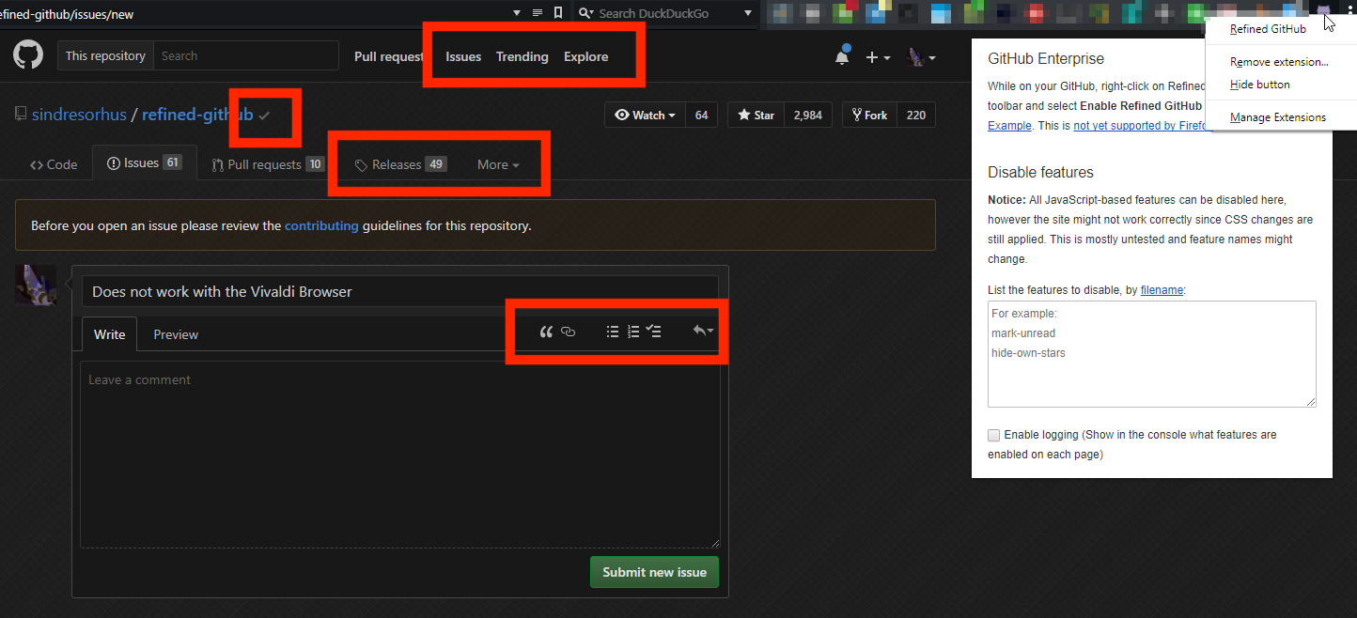Open the user avatar menu in header

920,57
